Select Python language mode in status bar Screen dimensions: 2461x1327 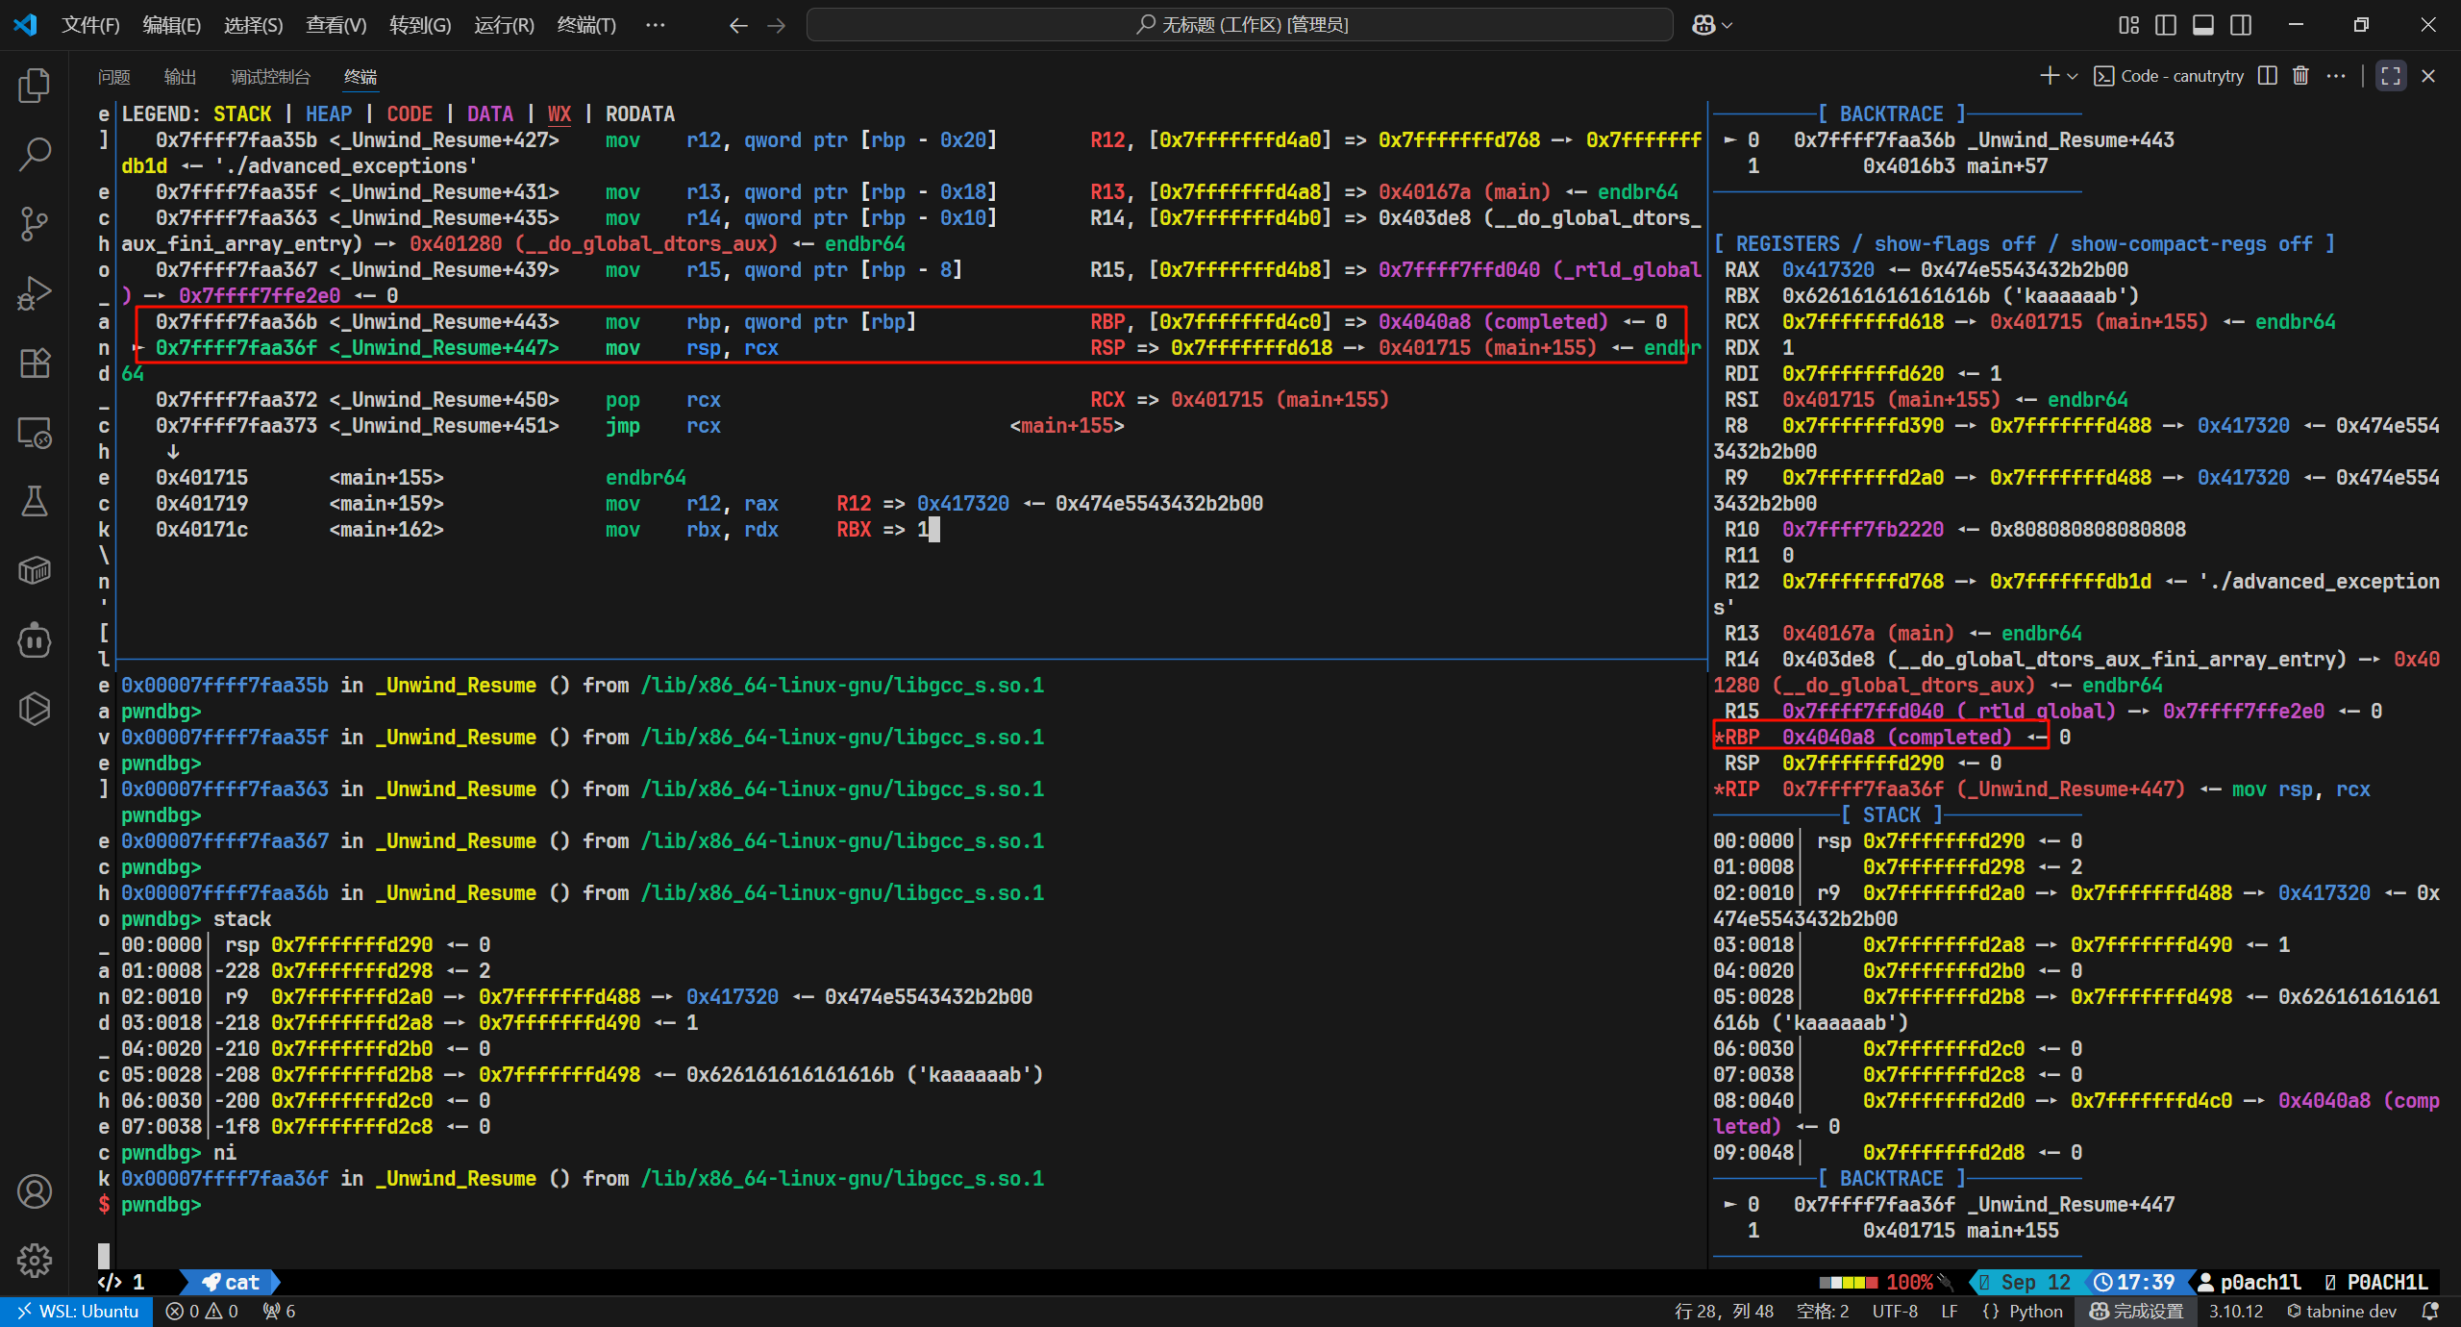(x=2035, y=1311)
